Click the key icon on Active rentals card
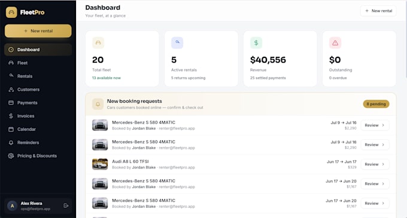 click(177, 43)
